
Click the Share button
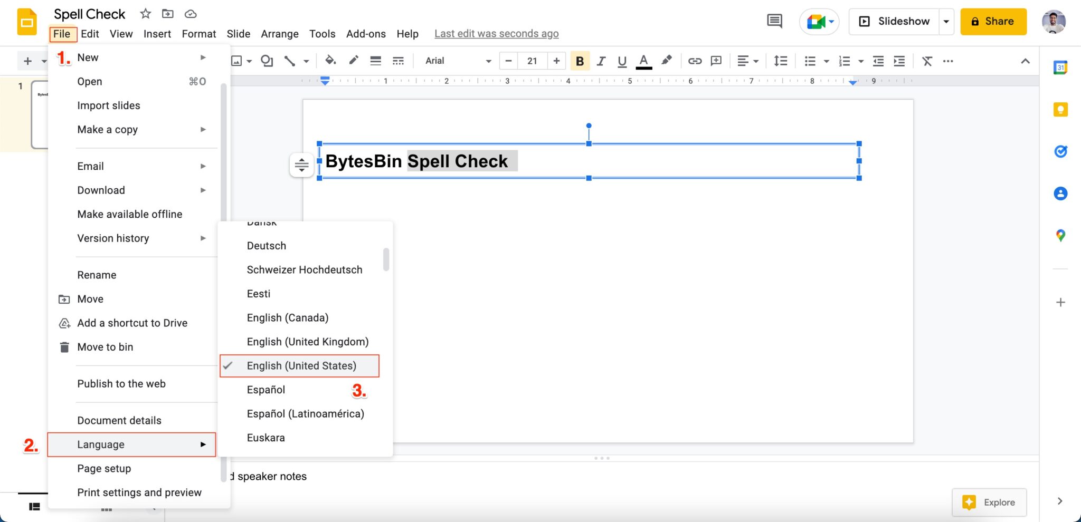coord(993,21)
